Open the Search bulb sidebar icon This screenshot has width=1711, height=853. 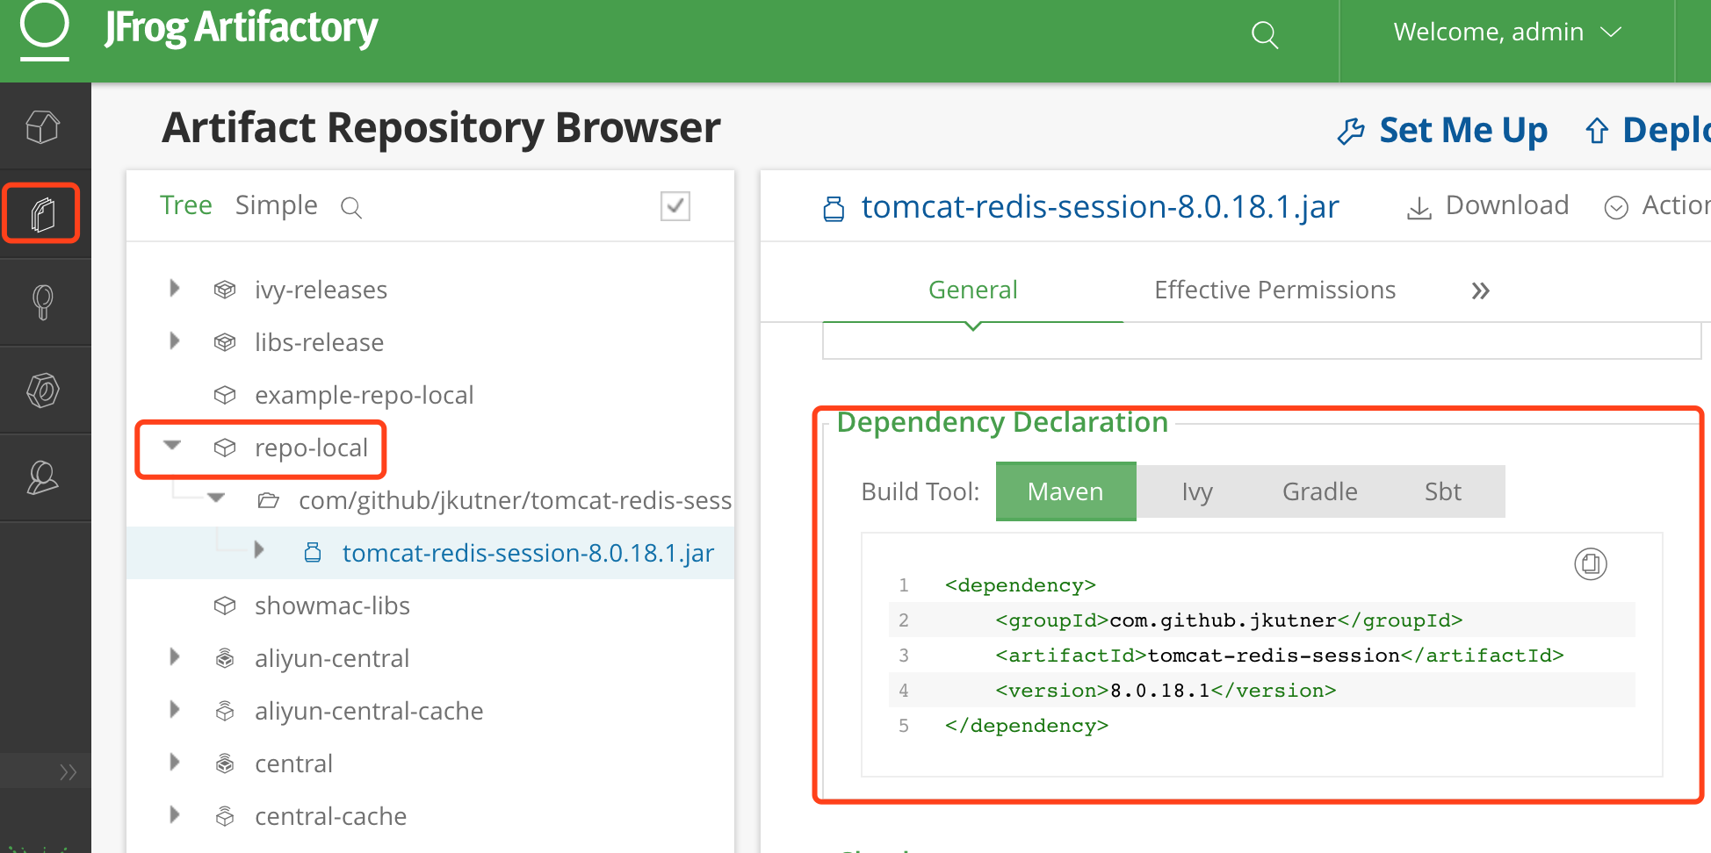point(43,302)
